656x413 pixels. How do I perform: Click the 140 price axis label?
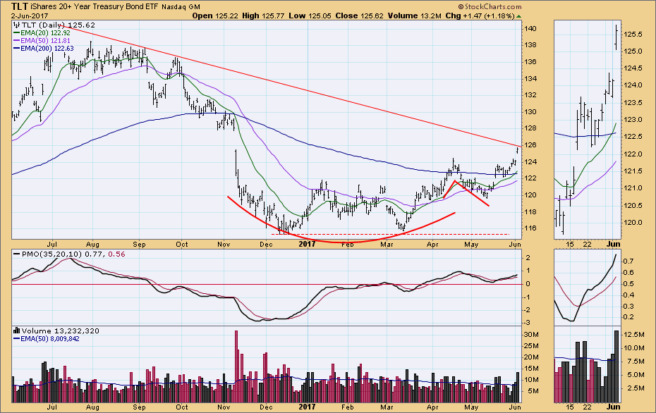click(530, 29)
